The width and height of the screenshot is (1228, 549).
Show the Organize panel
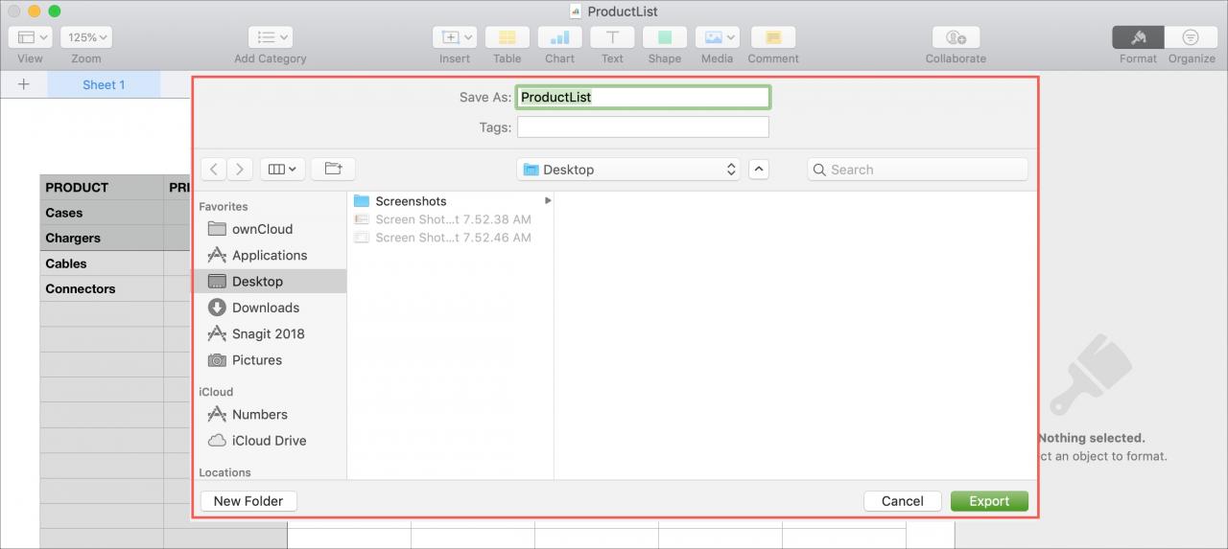1191,37
